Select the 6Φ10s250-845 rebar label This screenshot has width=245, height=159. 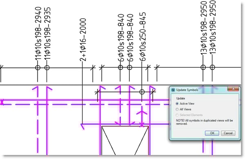pyautogui.click(x=143, y=37)
